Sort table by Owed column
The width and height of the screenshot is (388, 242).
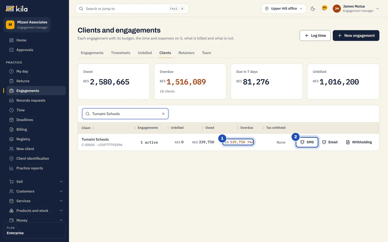pyautogui.click(x=208, y=128)
